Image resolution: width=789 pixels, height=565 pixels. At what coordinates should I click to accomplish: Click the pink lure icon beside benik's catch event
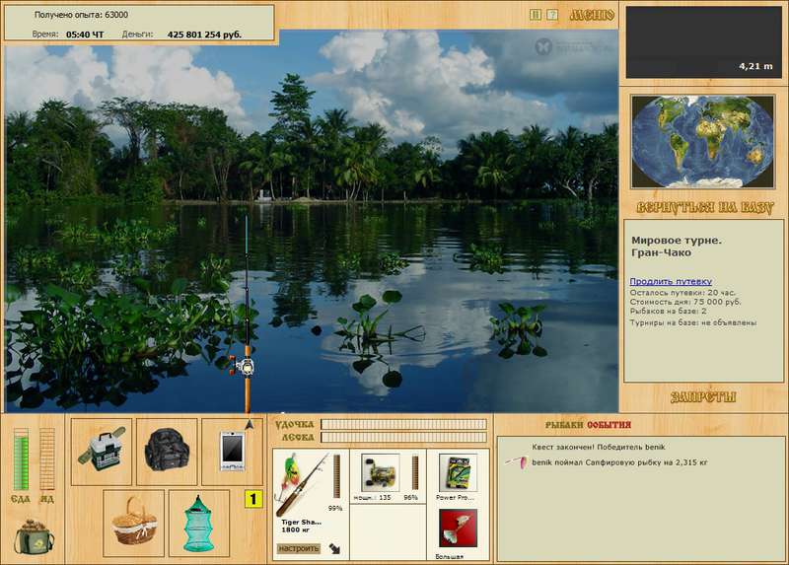517,461
